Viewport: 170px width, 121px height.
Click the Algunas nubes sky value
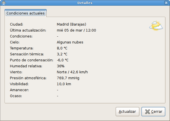coord(70,42)
